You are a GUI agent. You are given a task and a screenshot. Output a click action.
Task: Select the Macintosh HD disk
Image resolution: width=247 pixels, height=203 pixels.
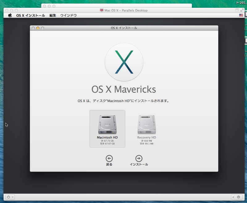click(x=107, y=129)
